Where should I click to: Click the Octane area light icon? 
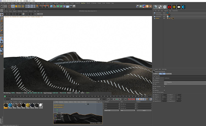pyautogui.click(x=179, y=7)
